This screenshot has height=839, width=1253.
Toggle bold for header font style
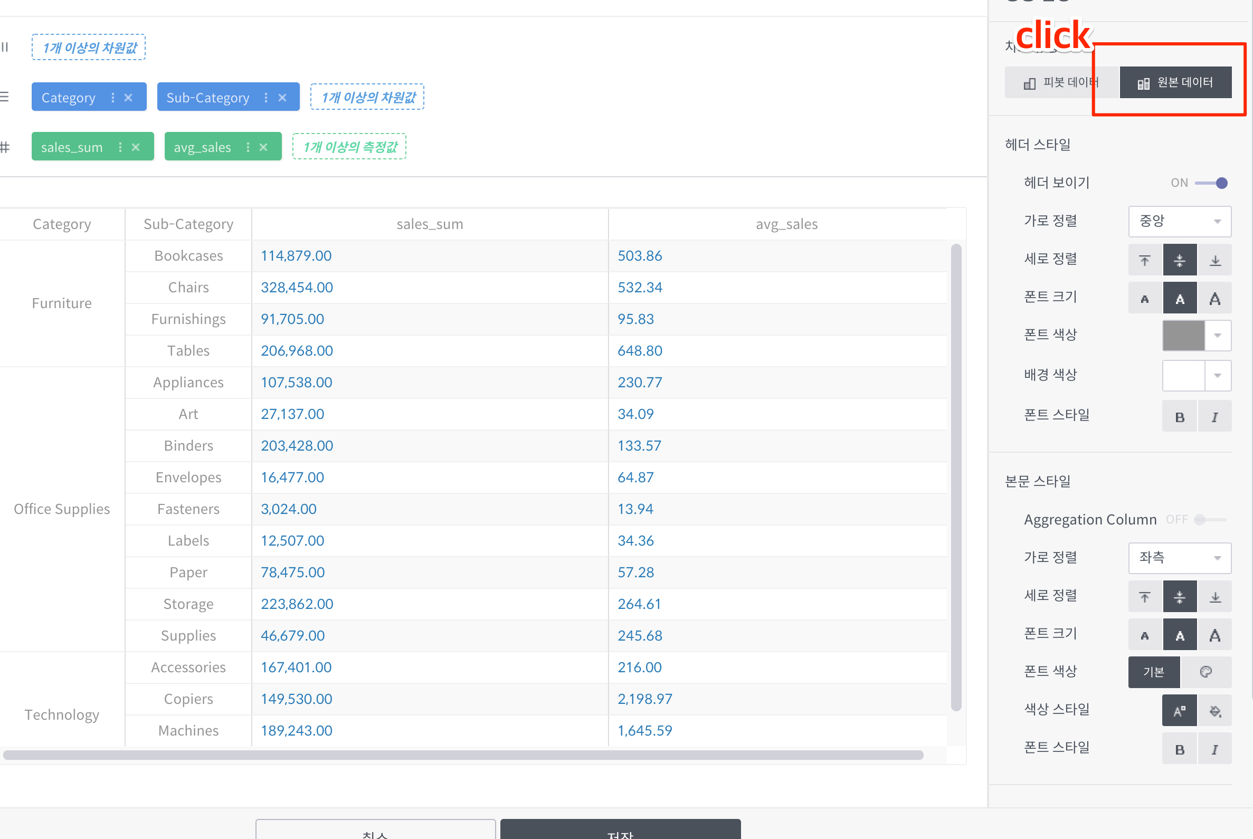pos(1180,416)
